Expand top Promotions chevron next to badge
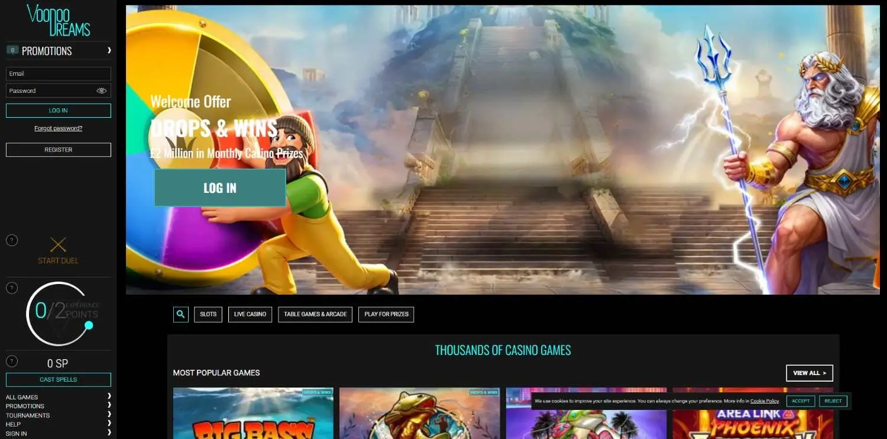Screen dimensions: 887x439 (x=109, y=51)
